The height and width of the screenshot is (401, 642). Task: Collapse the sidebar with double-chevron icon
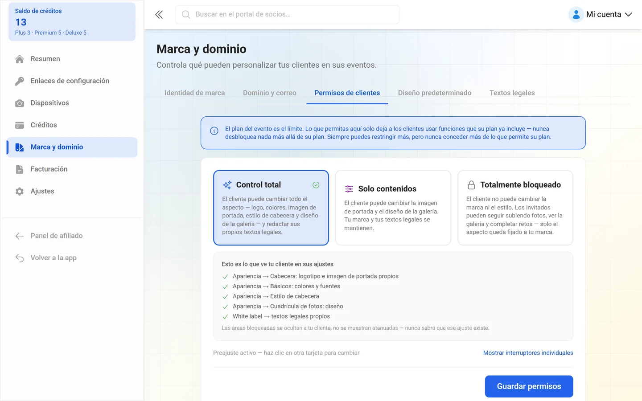pyautogui.click(x=159, y=15)
